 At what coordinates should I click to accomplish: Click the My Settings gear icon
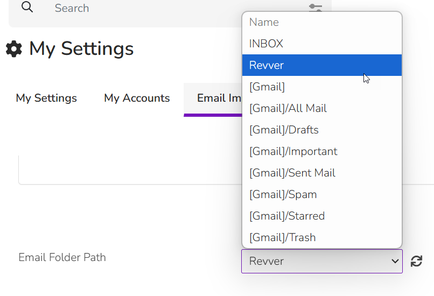pos(14,49)
